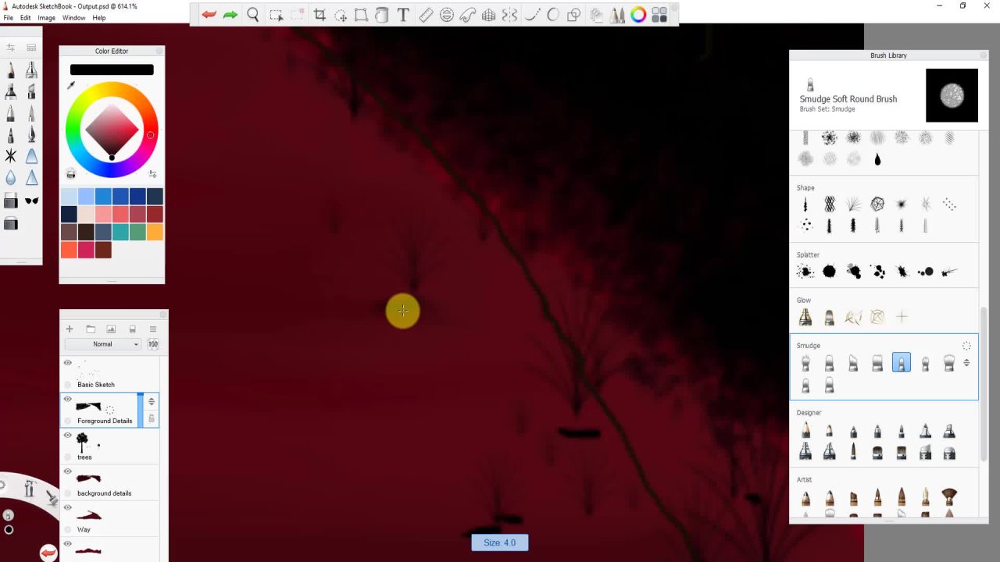Open color wheel from top toolbar

638,15
